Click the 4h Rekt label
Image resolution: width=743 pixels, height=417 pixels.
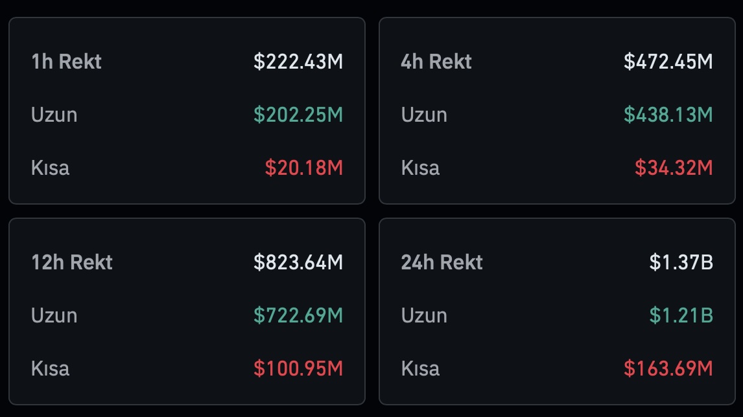[436, 62]
